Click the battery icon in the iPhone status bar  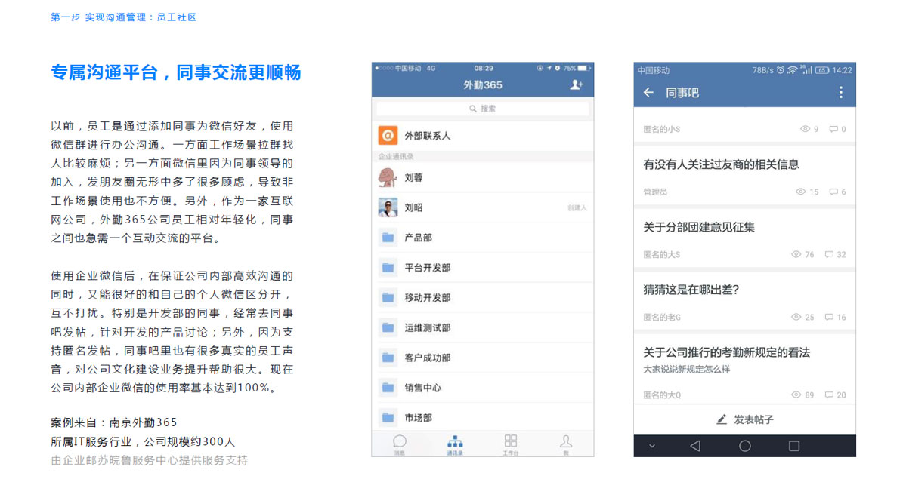click(584, 69)
